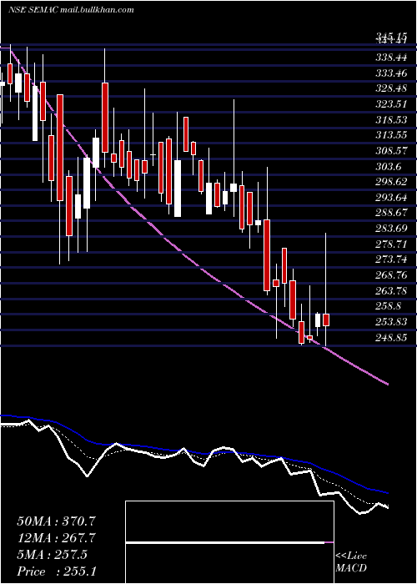The height and width of the screenshot is (584, 417).
Task: Click the 248.85 price axis label
Action: click(x=391, y=337)
